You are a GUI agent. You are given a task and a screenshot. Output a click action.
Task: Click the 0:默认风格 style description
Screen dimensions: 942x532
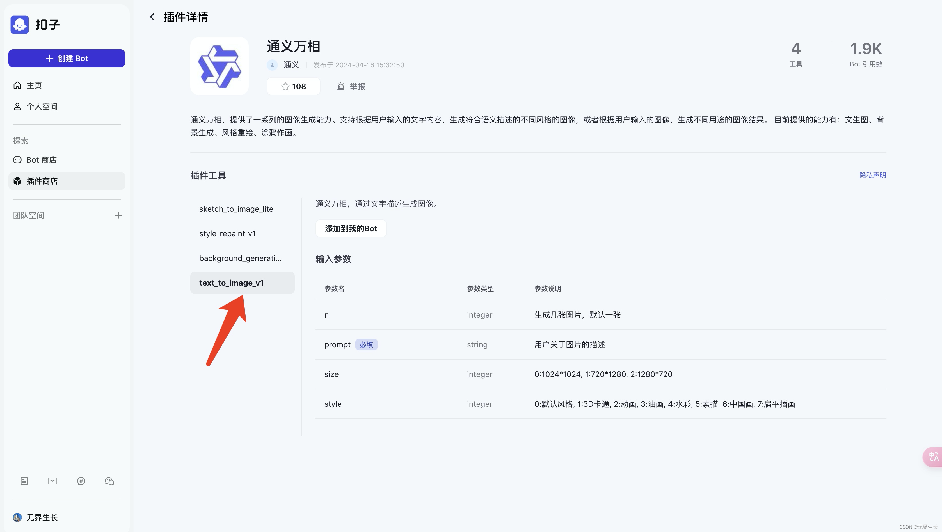point(665,404)
